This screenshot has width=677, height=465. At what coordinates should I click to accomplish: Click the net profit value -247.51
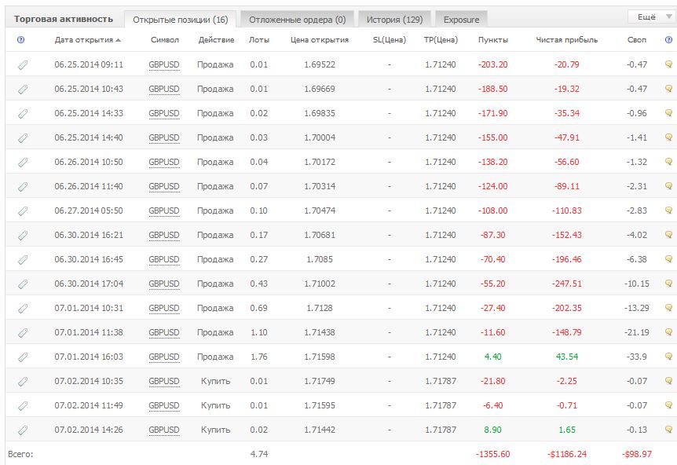coord(567,284)
